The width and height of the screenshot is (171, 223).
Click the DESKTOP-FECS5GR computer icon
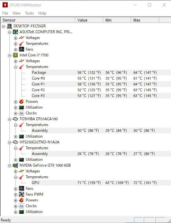pyautogui.click(x=9, y=26)
